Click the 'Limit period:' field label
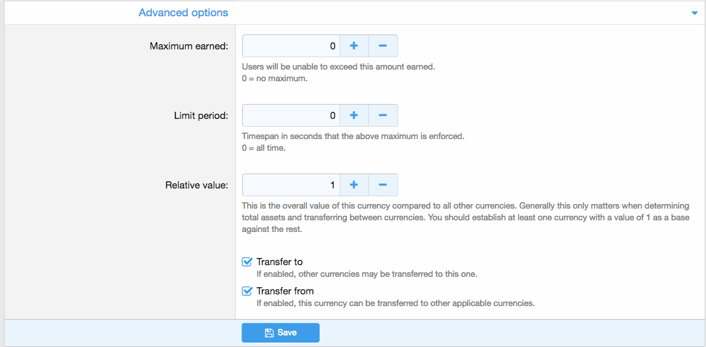 pos(201,116)
